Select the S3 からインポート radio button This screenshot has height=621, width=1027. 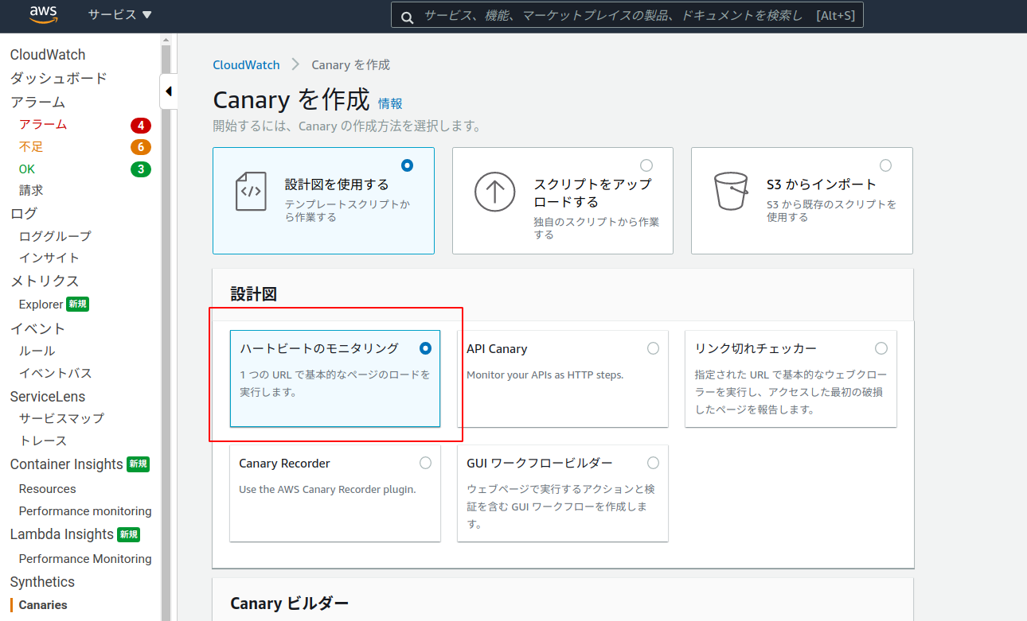pyautogui.click(x=885, y=165)
